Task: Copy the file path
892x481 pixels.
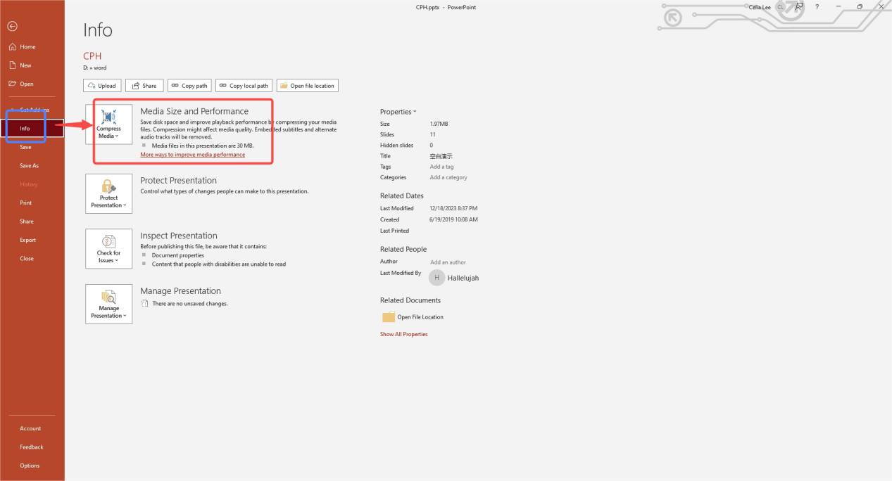Action: 189,86
